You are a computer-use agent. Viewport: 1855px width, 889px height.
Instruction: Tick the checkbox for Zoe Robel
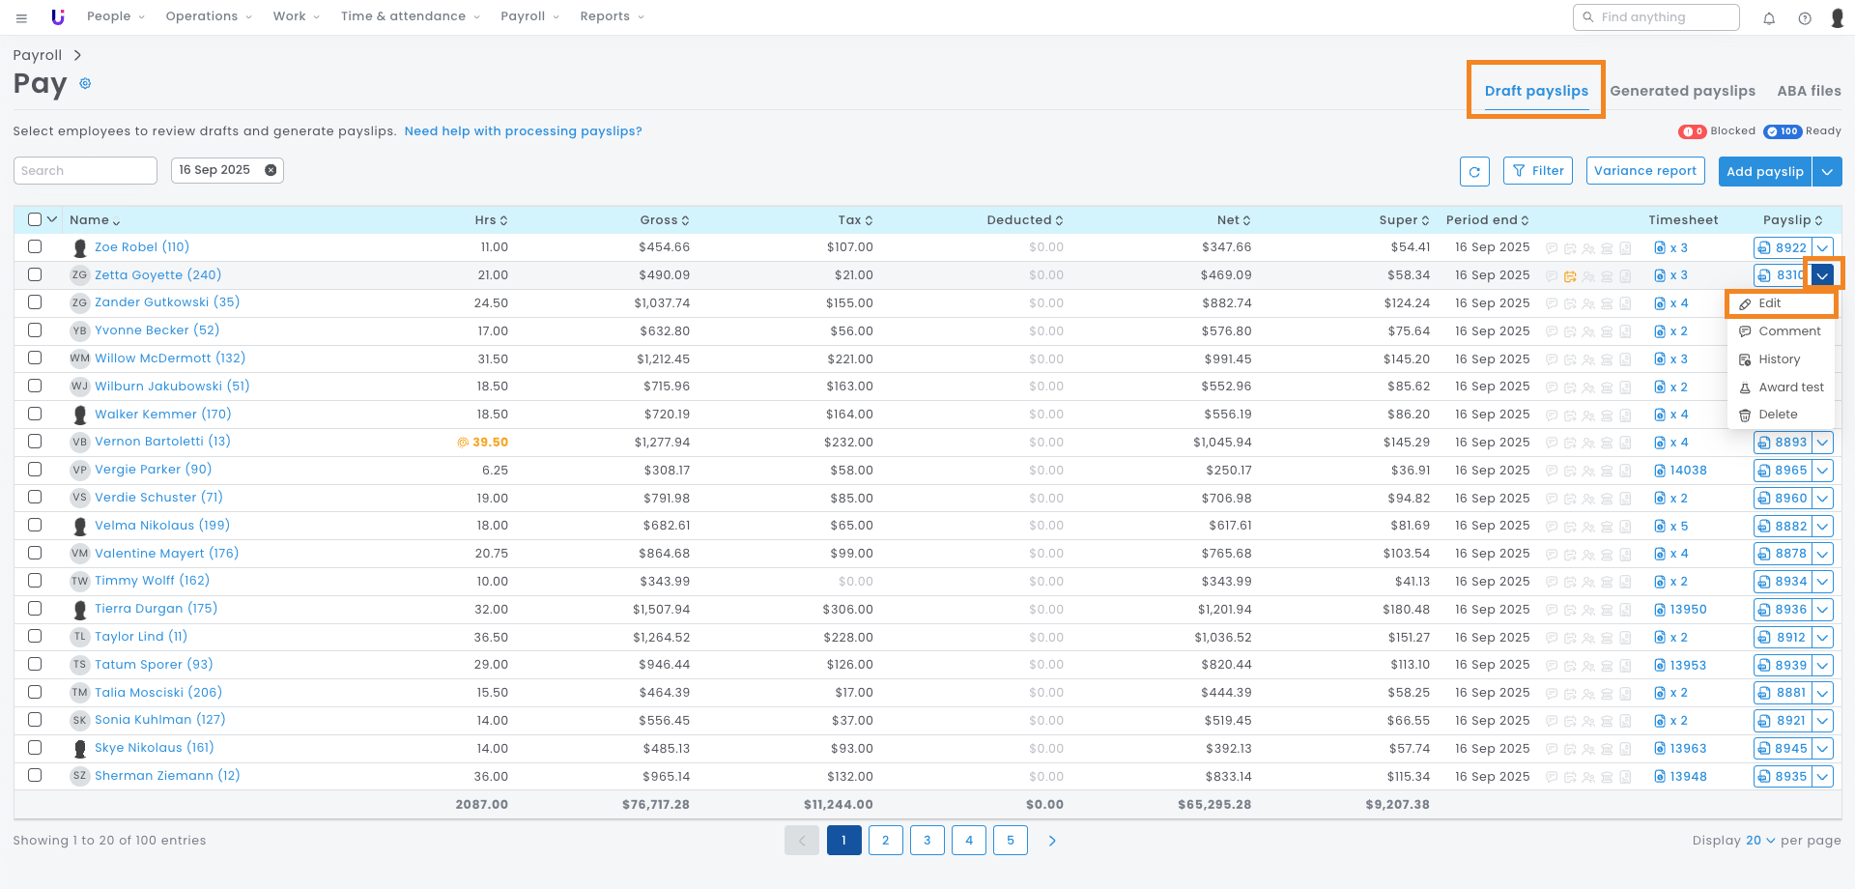click(35, 247)
